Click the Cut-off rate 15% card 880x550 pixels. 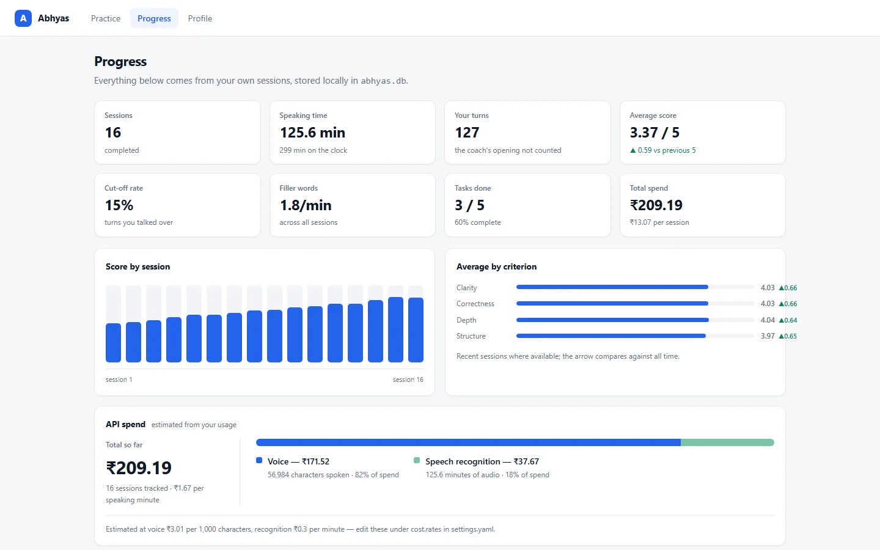177,205
